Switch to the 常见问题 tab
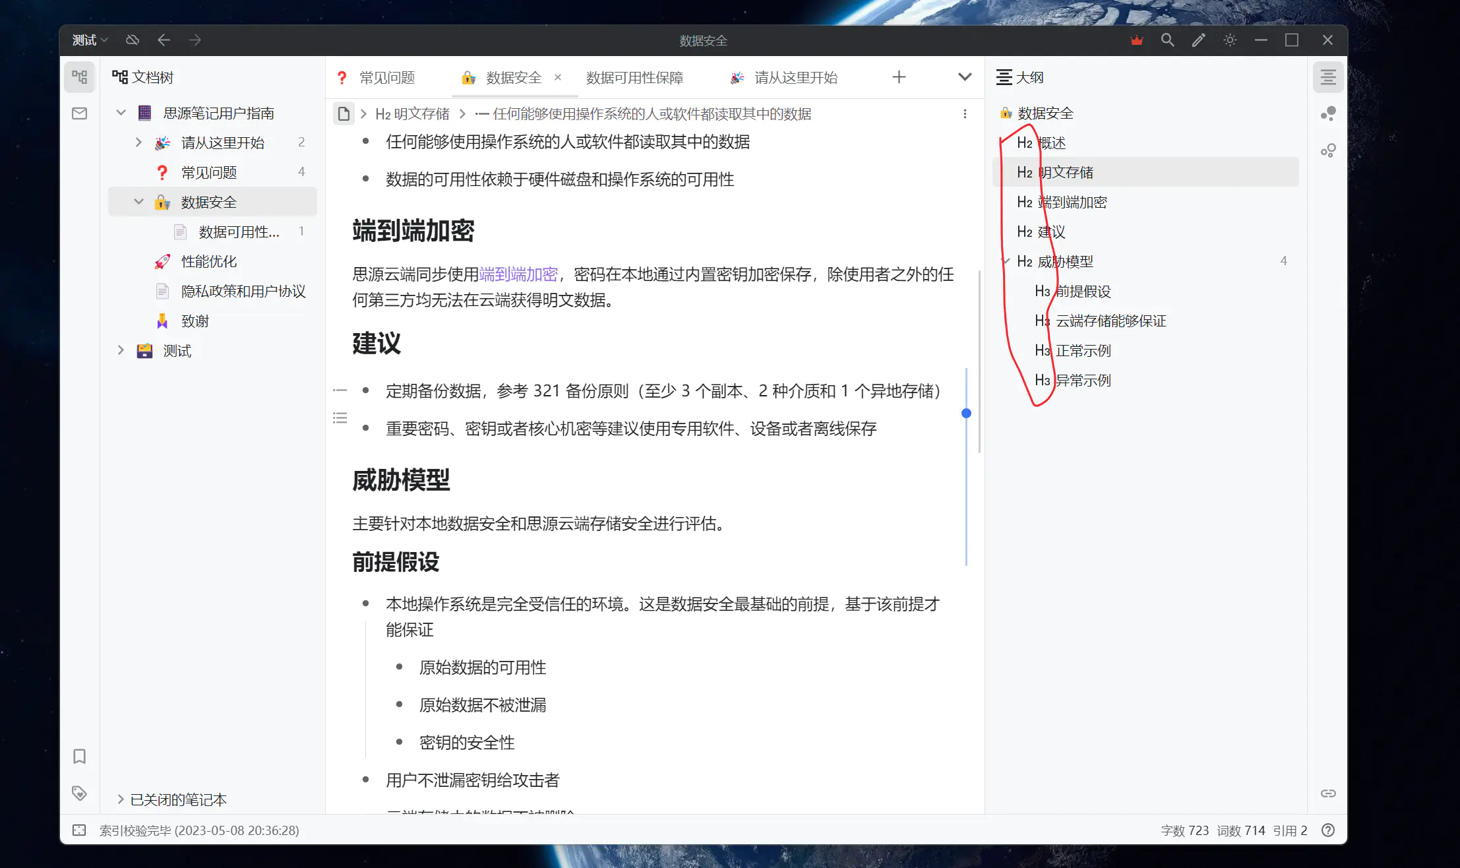The image size is (1460, 868). pos(386,78)
